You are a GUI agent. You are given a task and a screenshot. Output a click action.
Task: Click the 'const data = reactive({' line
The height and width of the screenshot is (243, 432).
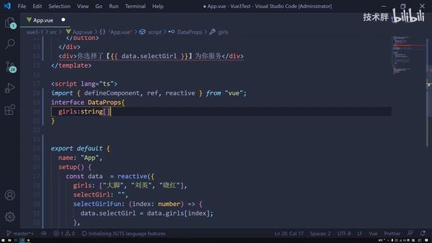[110, 176]
